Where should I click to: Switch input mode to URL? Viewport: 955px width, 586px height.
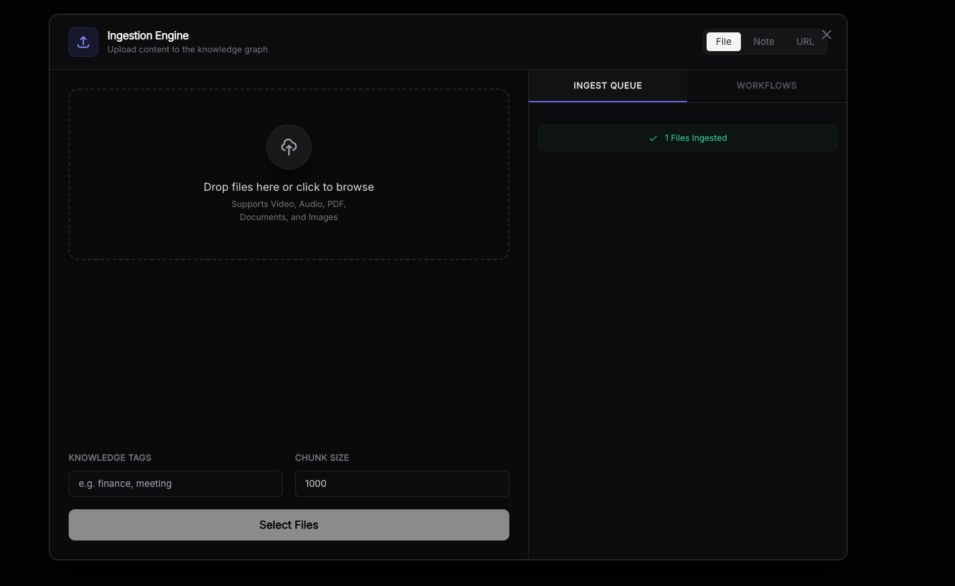click(x=805, y=42)
